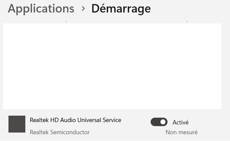230x141 pixels.
Task: Click the arrow between Applications and Démarrage
Action: tap(83, 8)
